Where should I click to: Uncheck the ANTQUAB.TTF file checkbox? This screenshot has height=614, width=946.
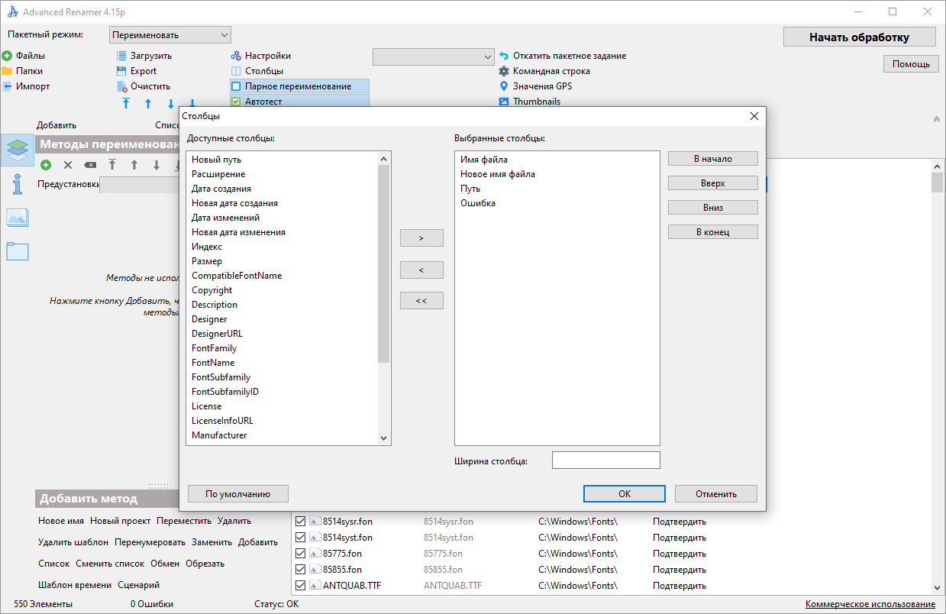click(x=301, y=586)
